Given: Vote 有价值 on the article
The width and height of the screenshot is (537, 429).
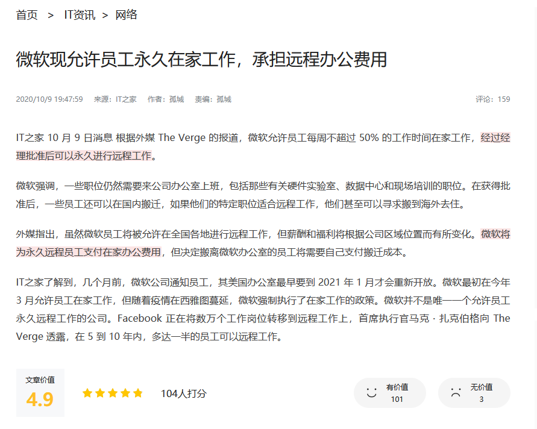Looking at the screenshot, I should (390, 393).
